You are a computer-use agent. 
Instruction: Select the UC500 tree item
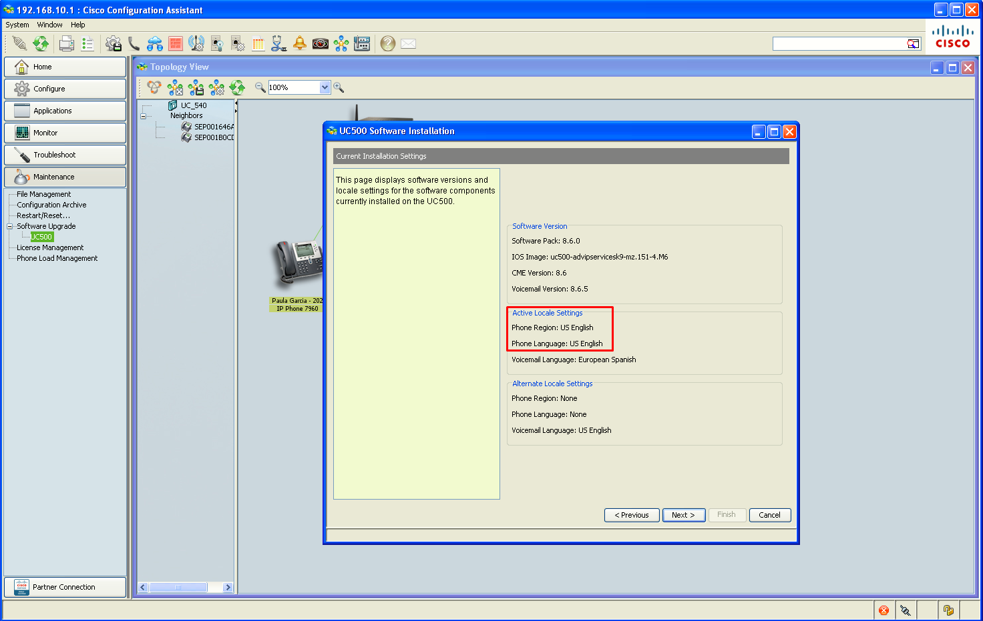(41, 237)
